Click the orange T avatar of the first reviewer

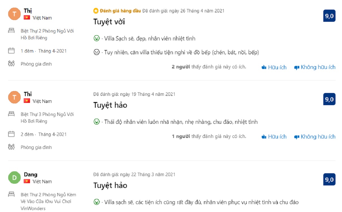[14, 14]
